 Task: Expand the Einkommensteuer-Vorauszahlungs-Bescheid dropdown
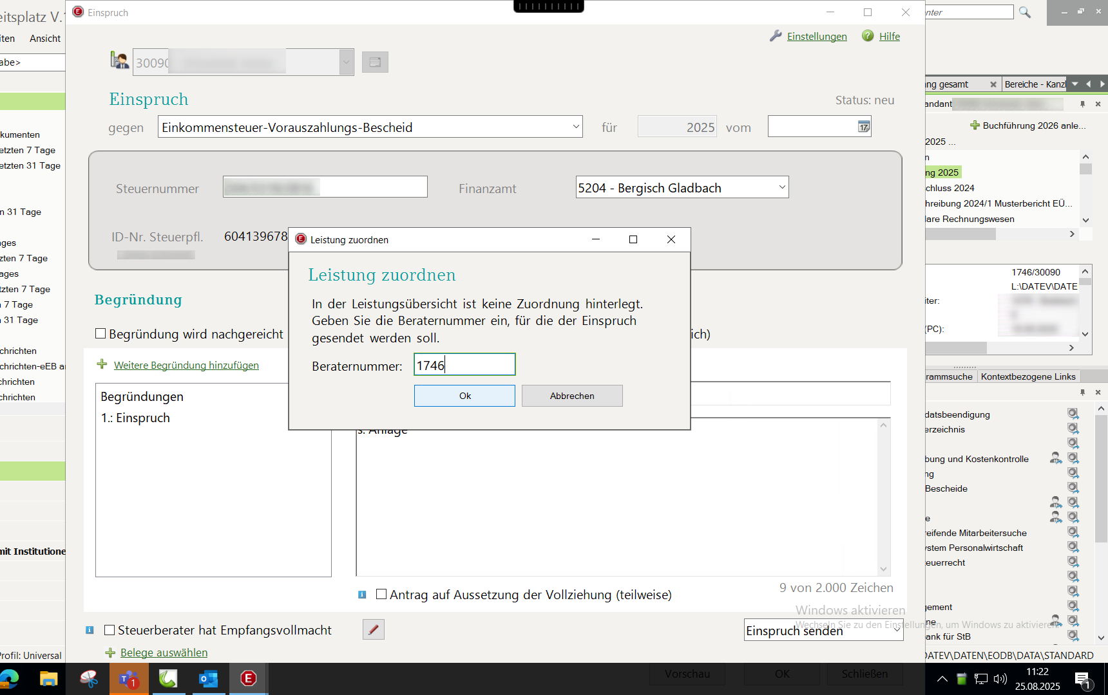point(575,127)
